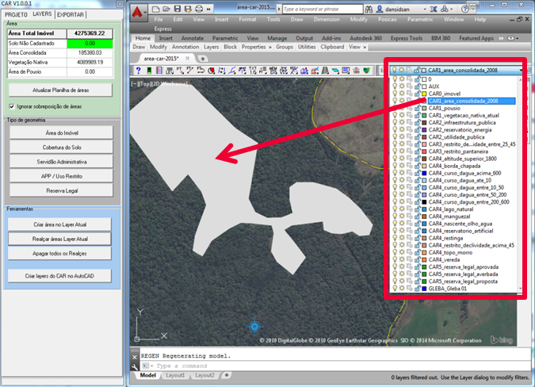This screenshot has width=535, height=387.
Task: Click the Reserva Legal button
Action: pyautogui.click(x=61, y=190)
